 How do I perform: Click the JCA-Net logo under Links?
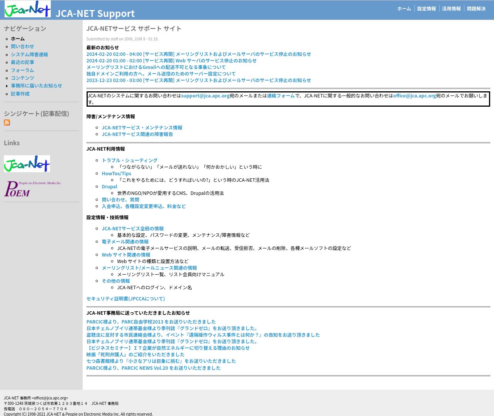(27, 164)
